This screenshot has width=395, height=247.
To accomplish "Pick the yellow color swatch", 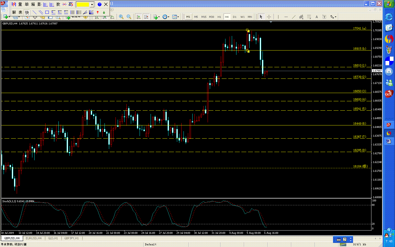I will (83, 4).
